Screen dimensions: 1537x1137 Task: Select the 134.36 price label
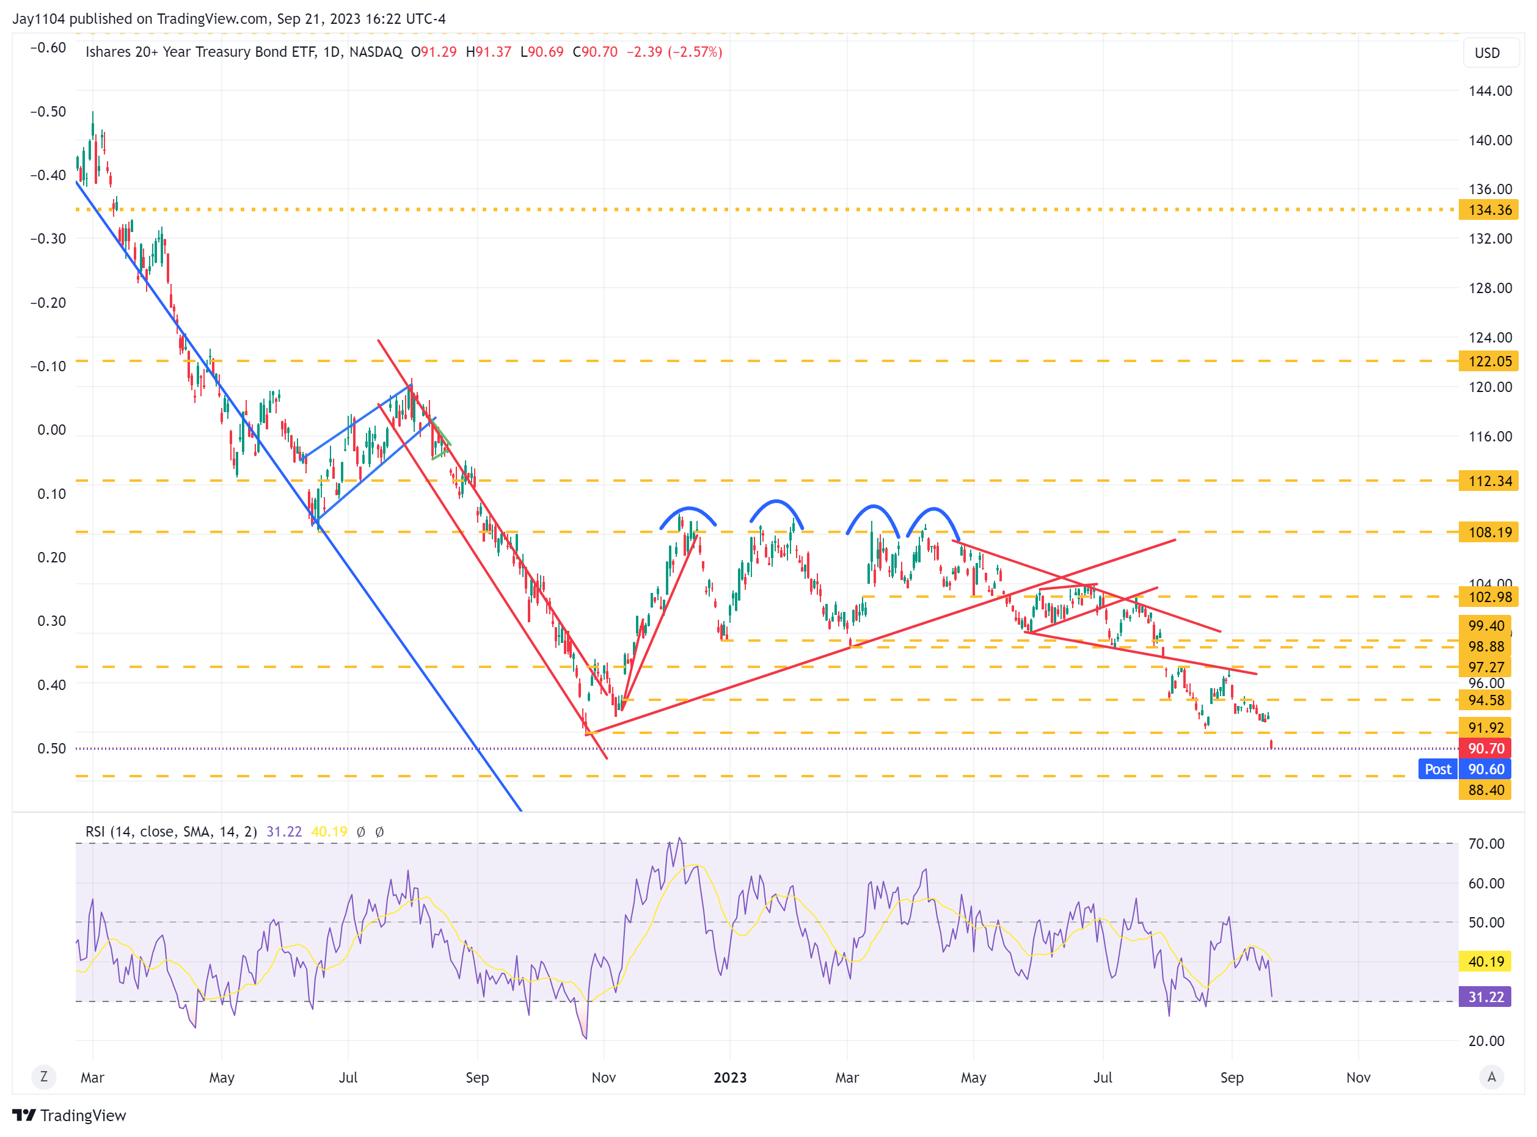[x=1488, y=210]
